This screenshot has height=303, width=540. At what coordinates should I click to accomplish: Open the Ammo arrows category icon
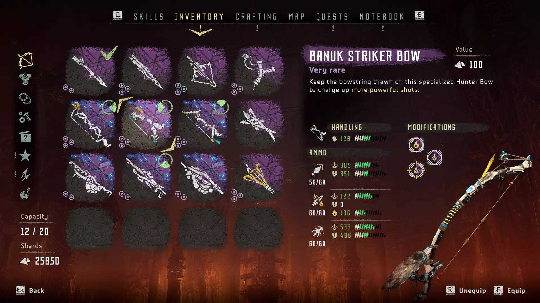pyautogui.click(x=25, y=174)
